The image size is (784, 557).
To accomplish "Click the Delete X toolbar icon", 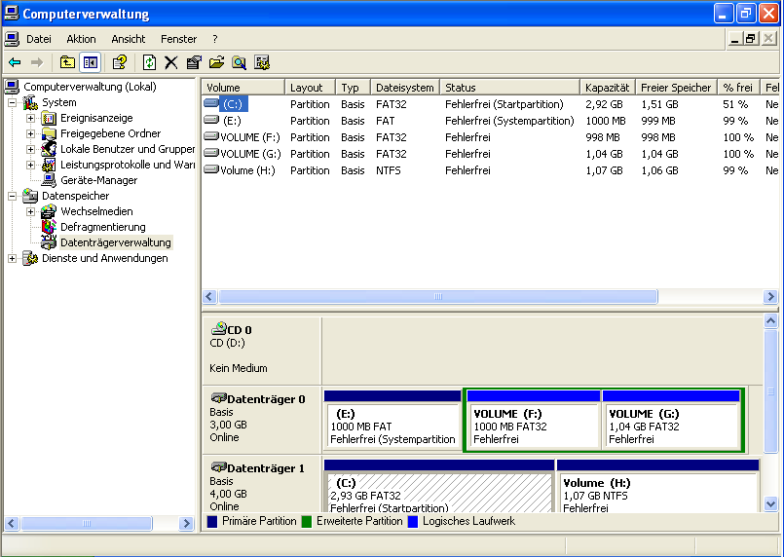I will click(x=171, y=62).
